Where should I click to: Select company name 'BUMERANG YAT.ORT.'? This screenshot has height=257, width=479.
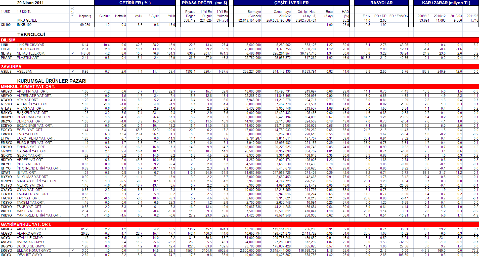pos(34,117)
